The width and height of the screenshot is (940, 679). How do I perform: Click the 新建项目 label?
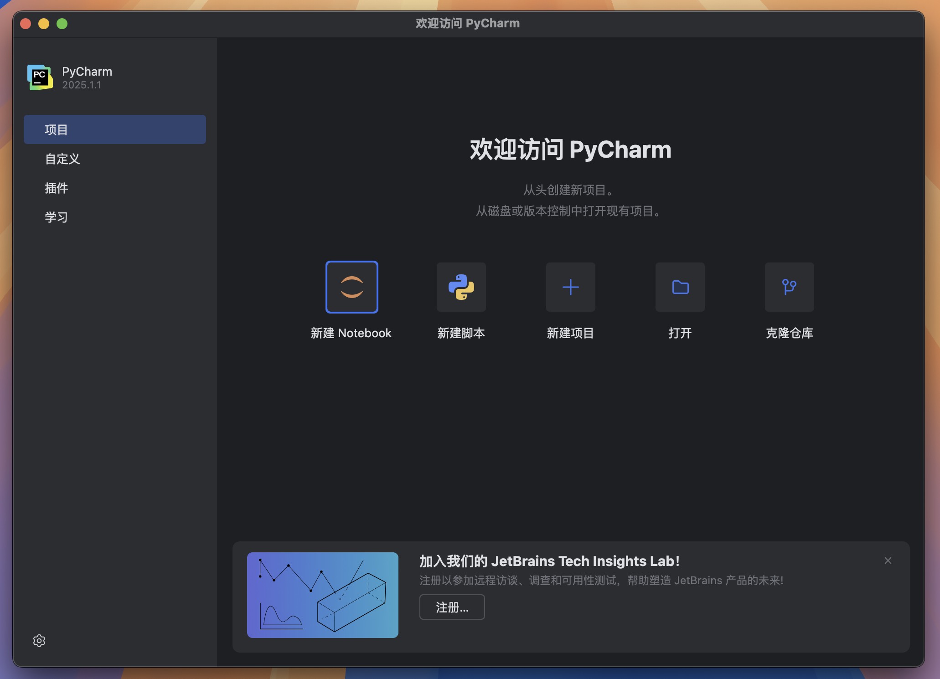570,333
